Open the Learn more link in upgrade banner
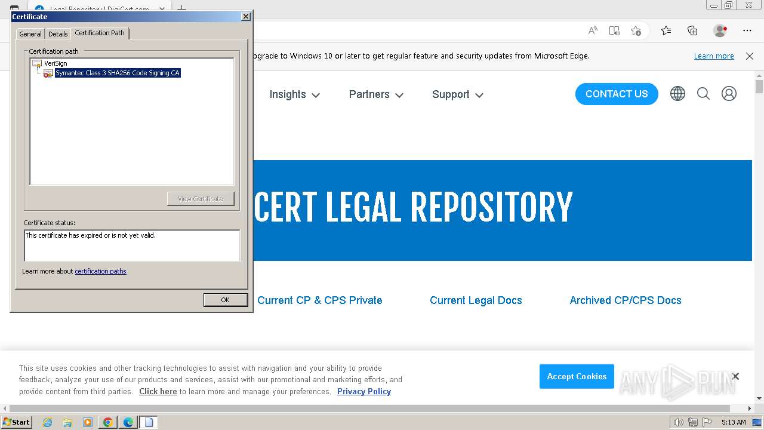 point(714,56)
